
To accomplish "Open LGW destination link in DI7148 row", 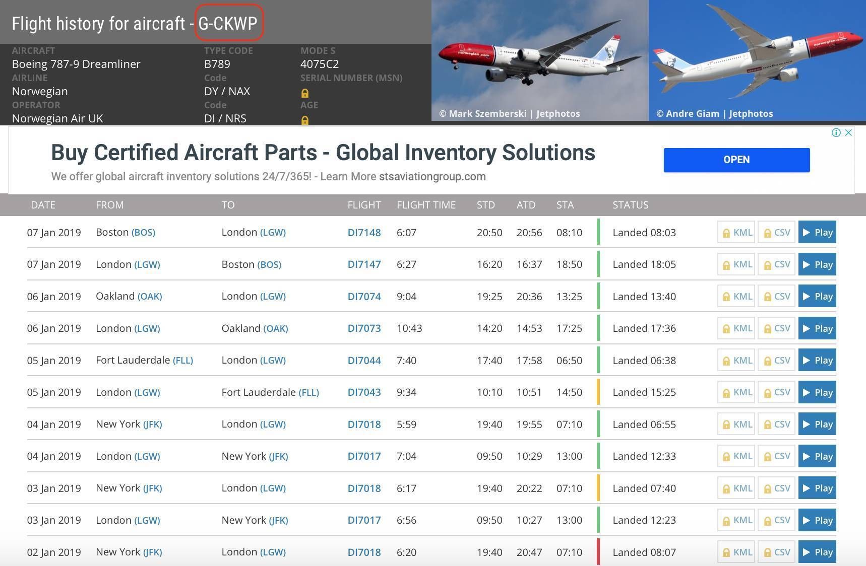I will tap(273, 233).
